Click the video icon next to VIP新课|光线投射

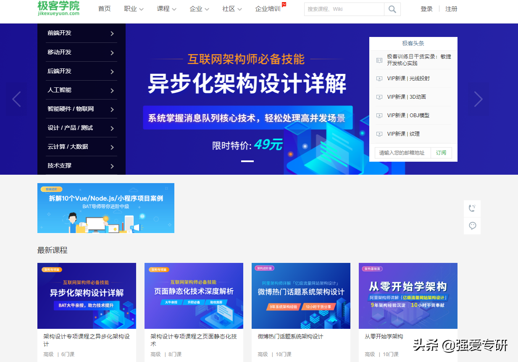coord(380,79)
